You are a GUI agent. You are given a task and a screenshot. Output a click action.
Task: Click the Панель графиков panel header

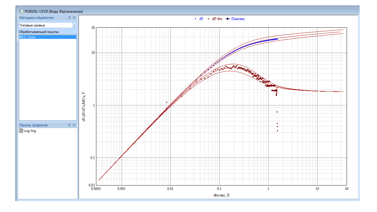pos(33,125)
